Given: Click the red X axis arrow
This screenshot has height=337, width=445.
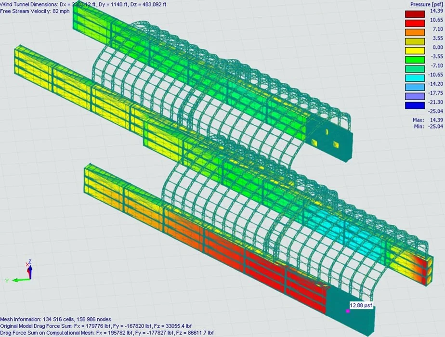Looking at the screenshot, I should (x=27, y=271).
